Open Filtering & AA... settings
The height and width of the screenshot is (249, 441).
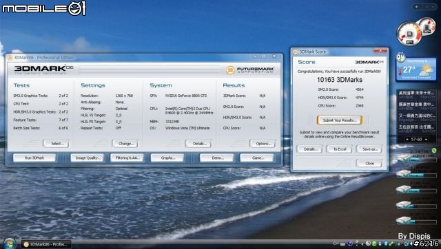click(x=127, y=158)
